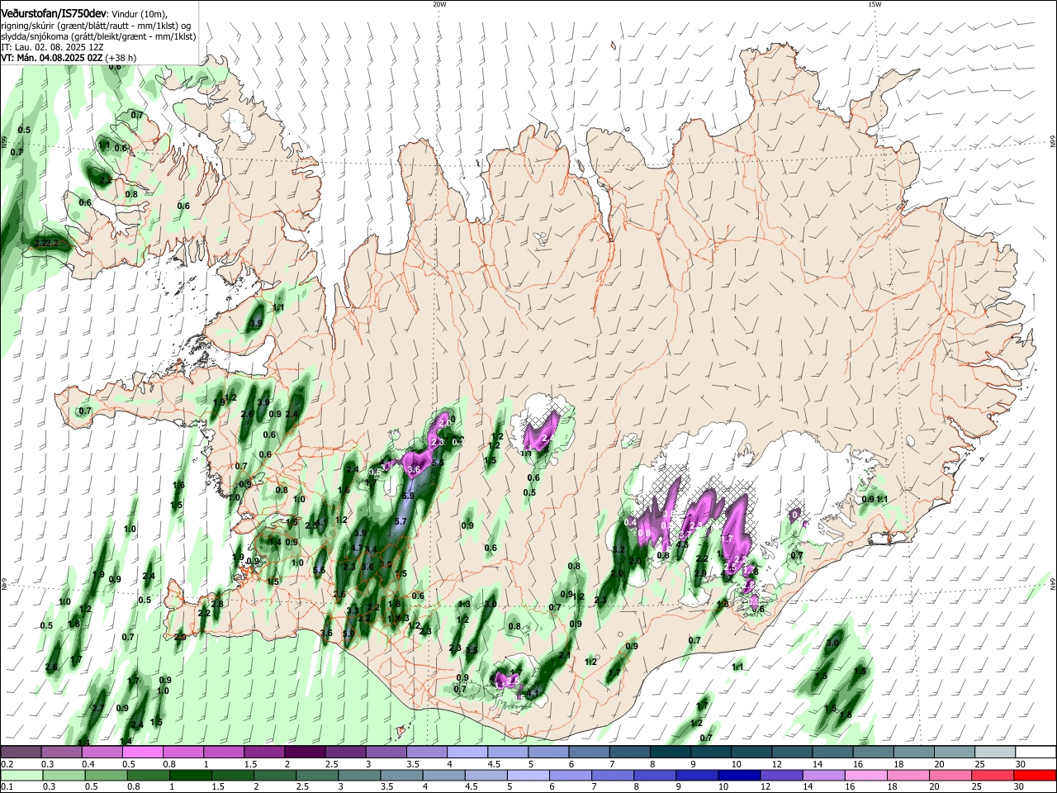
Task: Click the 15W longitude label
Action: tap(875, 4)
